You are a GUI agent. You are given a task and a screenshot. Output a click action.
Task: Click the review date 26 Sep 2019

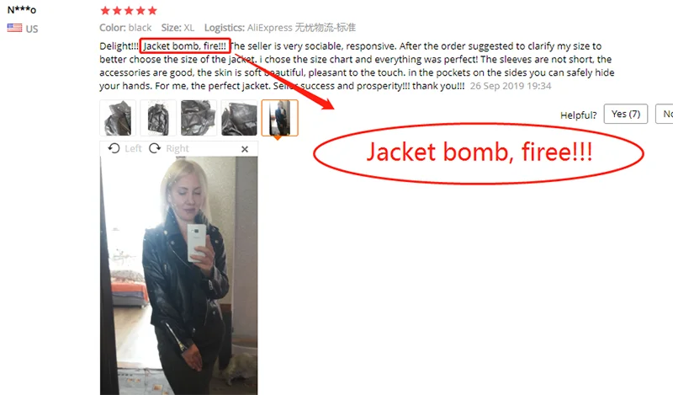click(511, 86)
